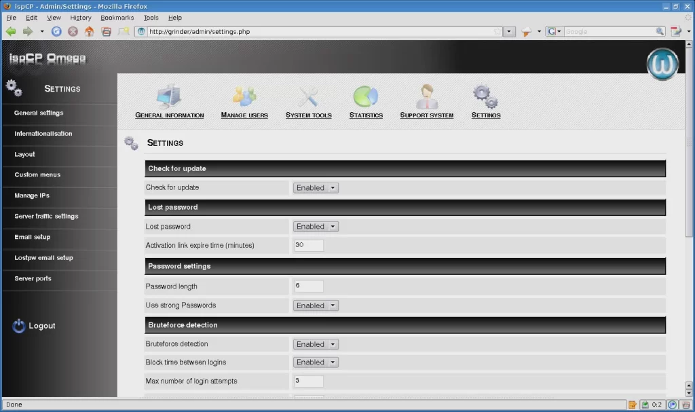Click the status bar 0:2 indicator icon
Image resolution: width=695 pixels, height=412 pixels.
click(x=645, y=405)
